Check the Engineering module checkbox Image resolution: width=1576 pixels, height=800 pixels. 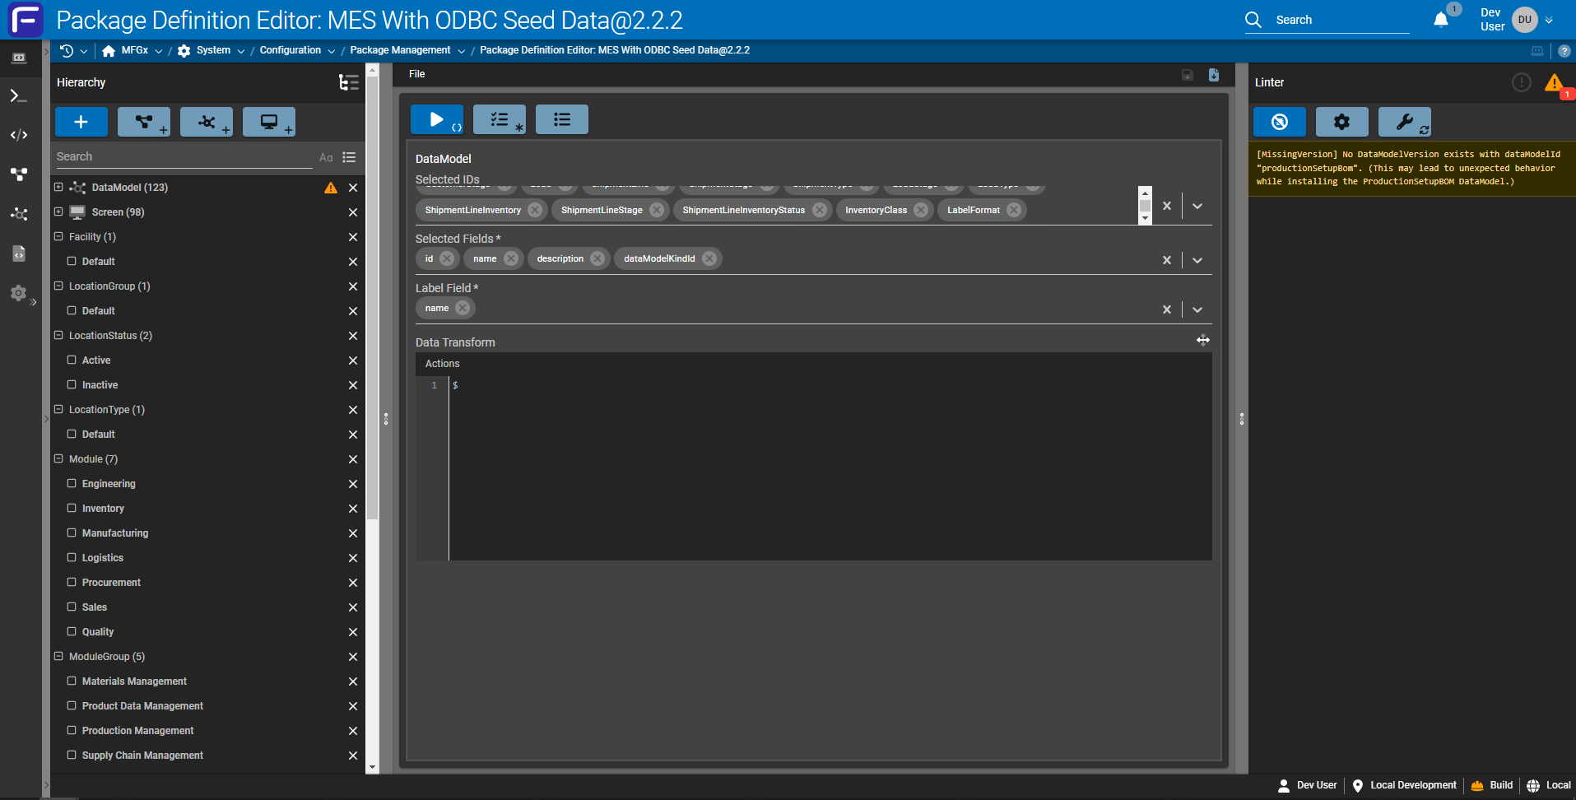72,483
